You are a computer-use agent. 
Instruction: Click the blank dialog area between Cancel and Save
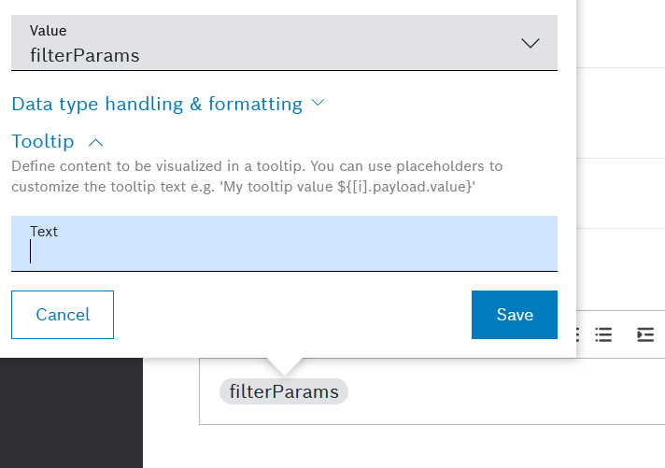click(x=291, y=315)
